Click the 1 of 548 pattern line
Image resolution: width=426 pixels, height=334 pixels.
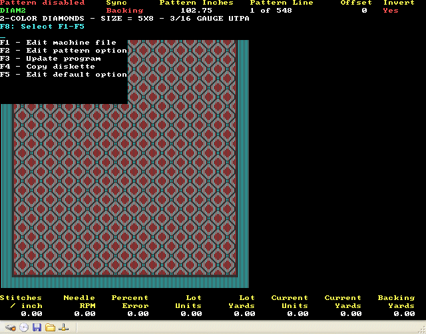tap(271, 11)
